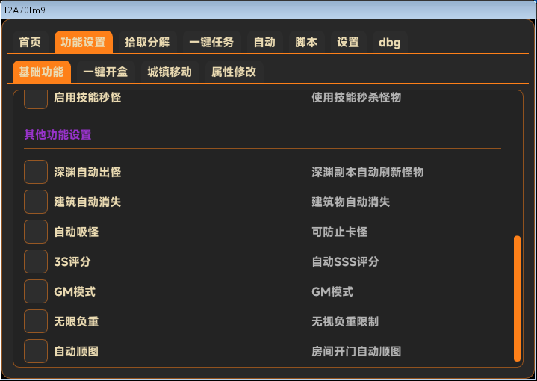Viewport: 537px width, 381px height.
Task: Select the dbg tab
Action: click(x=390, y=42)
